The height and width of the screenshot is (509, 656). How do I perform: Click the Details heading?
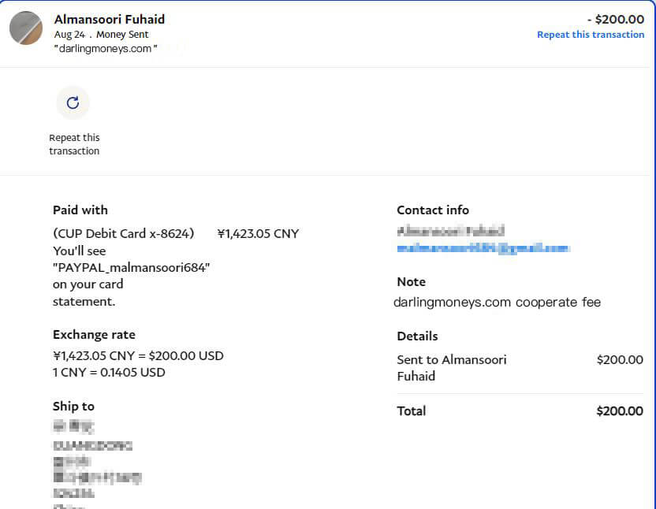tap(417, 336)
